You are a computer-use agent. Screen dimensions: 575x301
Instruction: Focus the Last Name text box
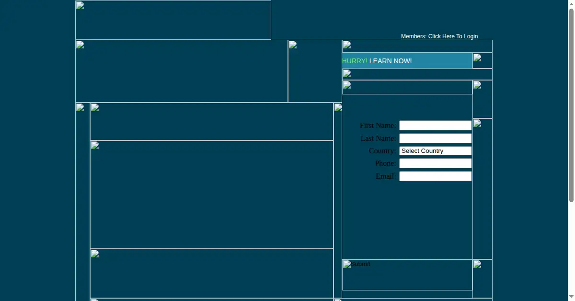coord(436,139)
